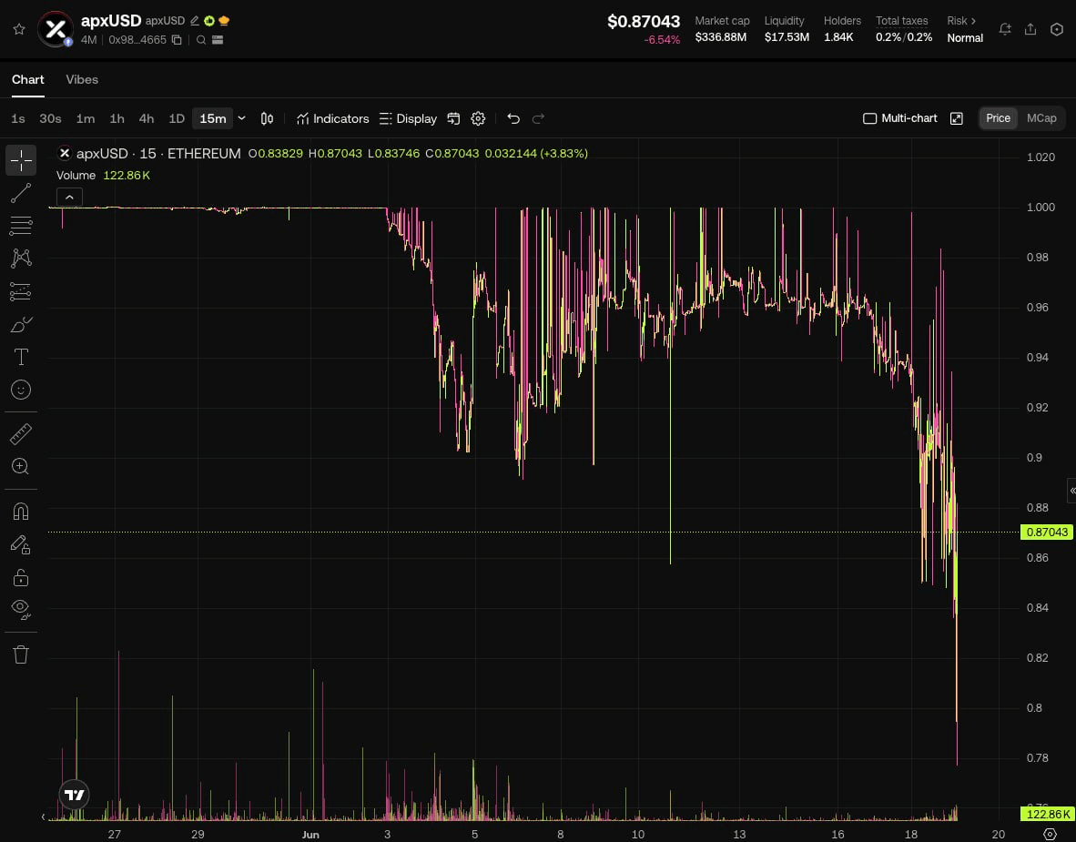Collapse the chart legend with the caret
Image resolution: width=1076 pixels, height=842 pixels.
click(x=69, y=197)
